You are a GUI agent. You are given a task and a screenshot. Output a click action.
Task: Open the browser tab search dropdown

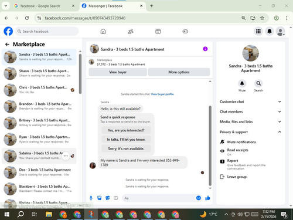pos(6,6)
